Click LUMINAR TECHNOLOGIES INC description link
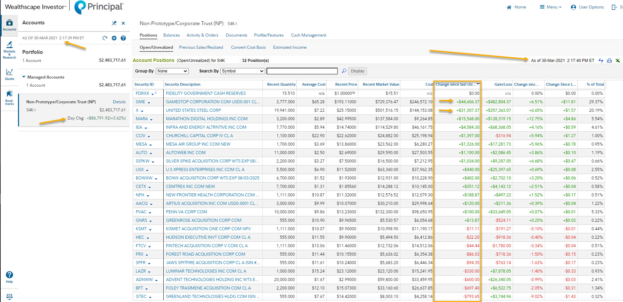Viewport: 623px width, 302px height. tap(206, 271)
